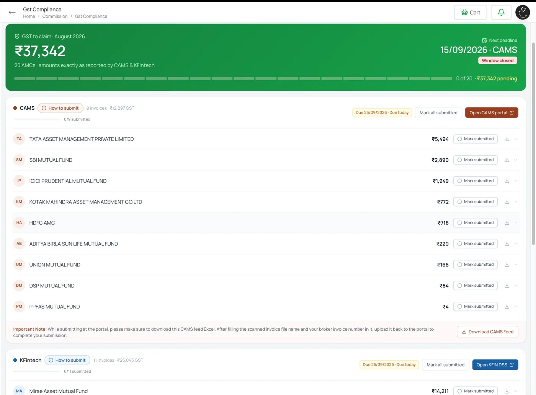Screen dimensions: 536x395
Task: Open notifications bell icon
Action: tap(501, 12)
